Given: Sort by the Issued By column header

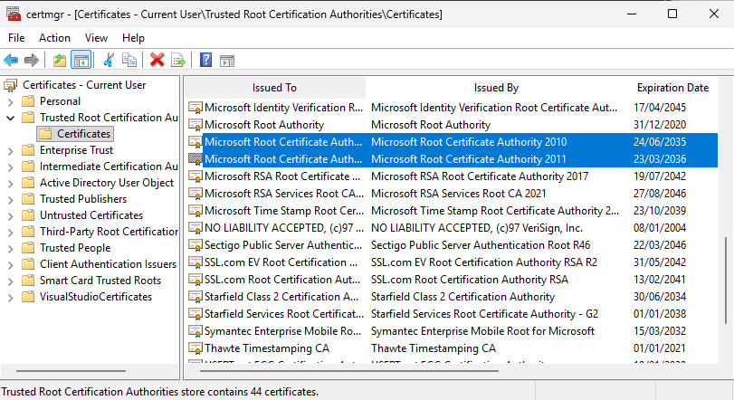Looking at the screenshot, I should pyautogui.click(x=496, y=88).
